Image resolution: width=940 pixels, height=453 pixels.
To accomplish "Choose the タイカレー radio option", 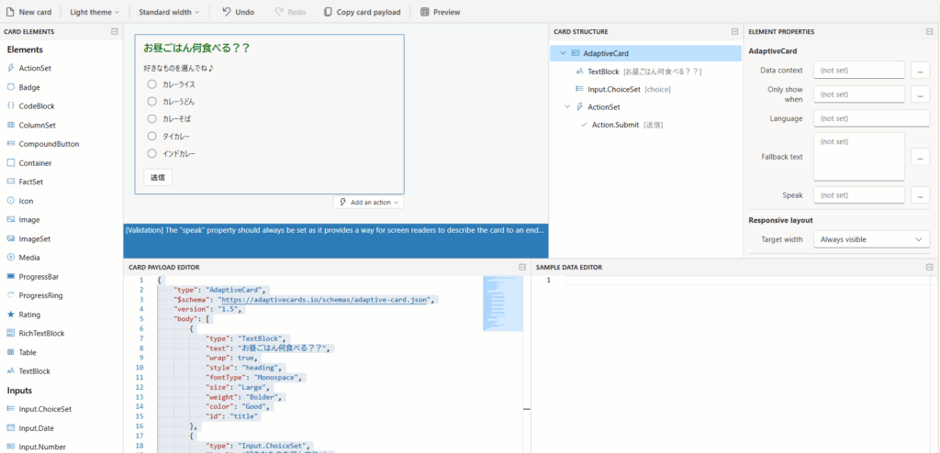I will (x=151, y=136).
